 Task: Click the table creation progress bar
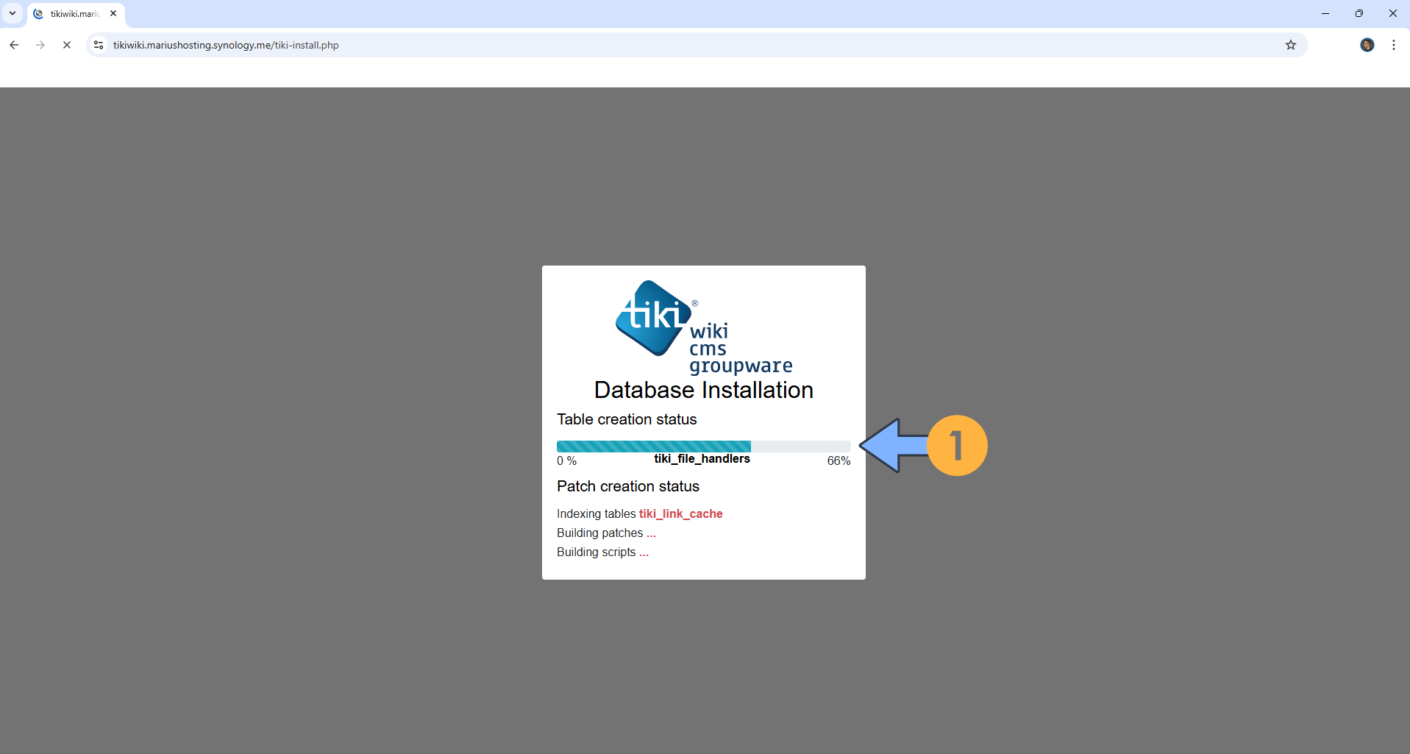702,446
